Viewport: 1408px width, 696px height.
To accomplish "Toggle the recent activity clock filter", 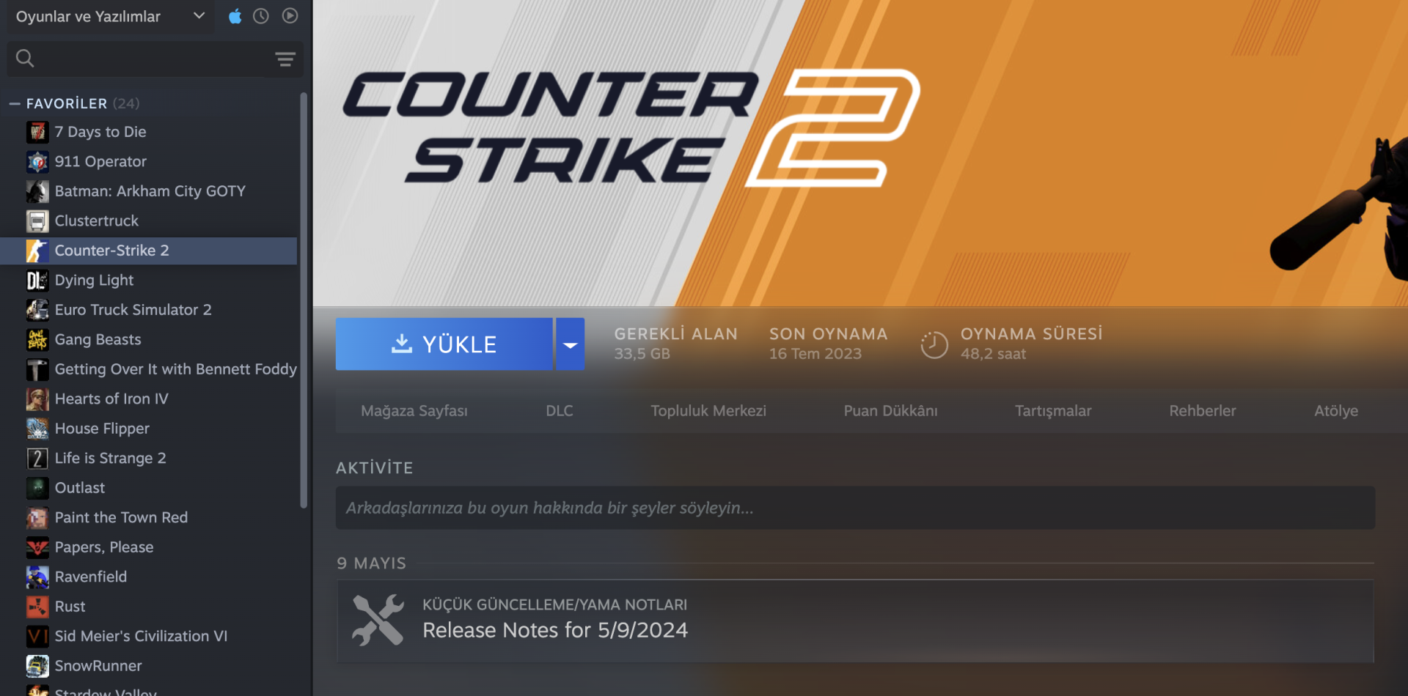I will (x=261, y=16).
